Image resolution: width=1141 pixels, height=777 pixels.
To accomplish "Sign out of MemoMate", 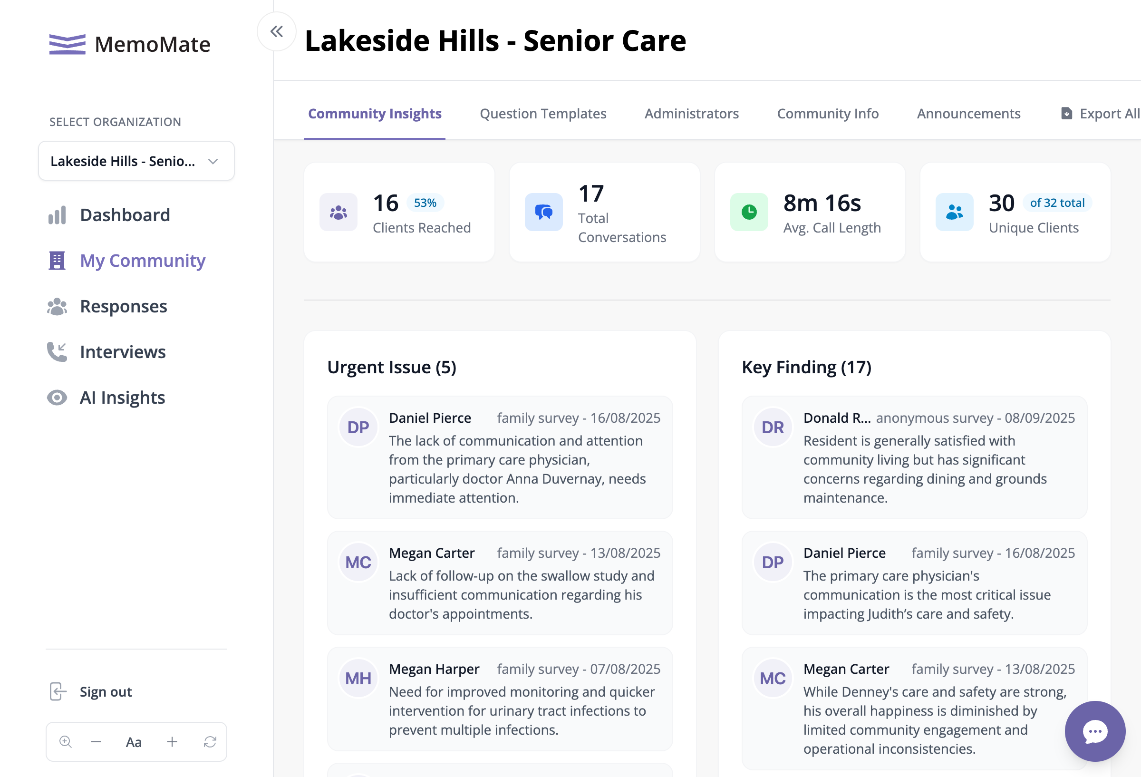I will (x=91, y=691).
